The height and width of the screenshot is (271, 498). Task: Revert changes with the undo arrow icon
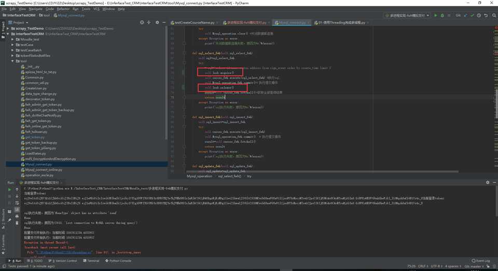click(x=486, y=15)
